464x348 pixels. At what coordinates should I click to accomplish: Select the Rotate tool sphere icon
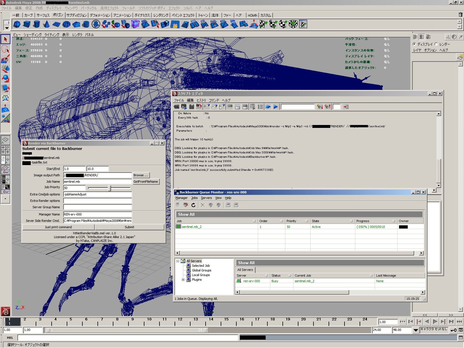pyautogui.click(x=6, y=79)
